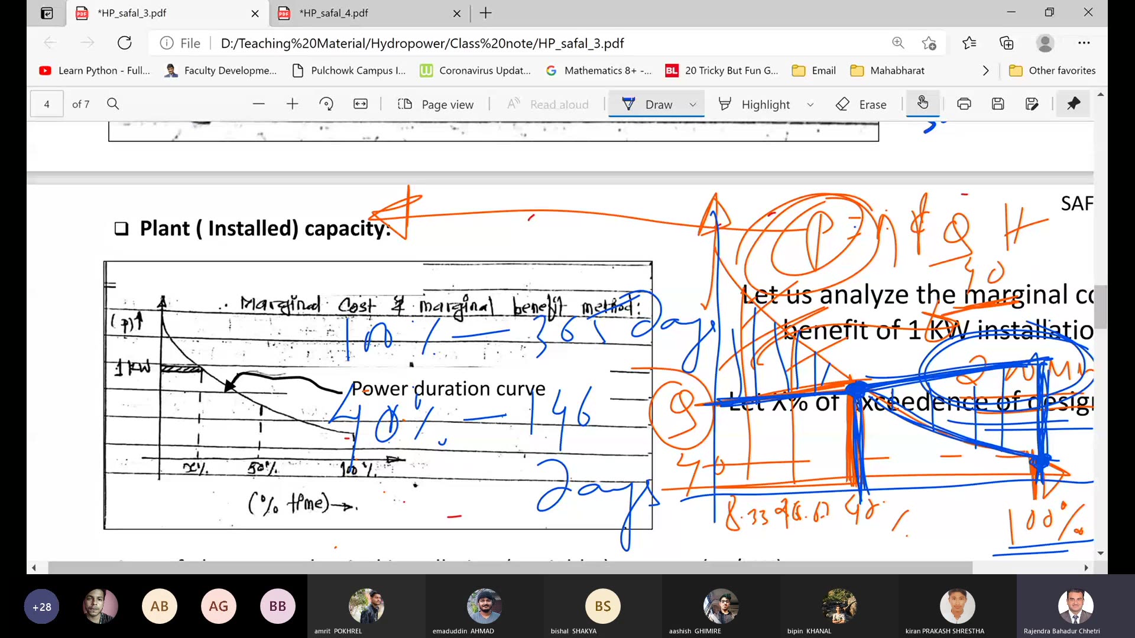The width and height of the screenshot is (1135, 638).
Task: Fit the page to window width
Action: tap(360, 104)
